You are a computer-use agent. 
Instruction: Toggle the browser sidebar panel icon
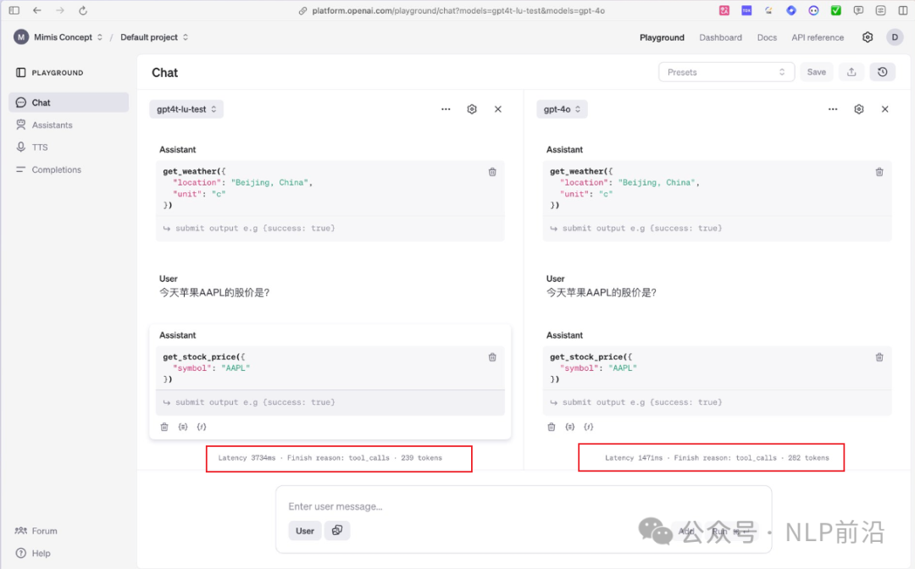(x=14, y=11)
